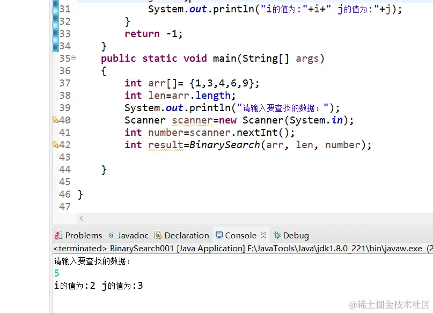Click the BinarySearch method call on line 42
The width and height of the screenshot is (433, 313).
coord(224,145)
